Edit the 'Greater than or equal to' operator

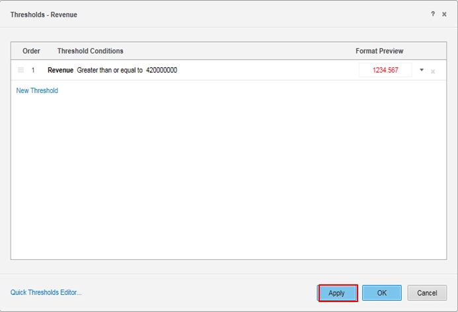coord(110,70)
